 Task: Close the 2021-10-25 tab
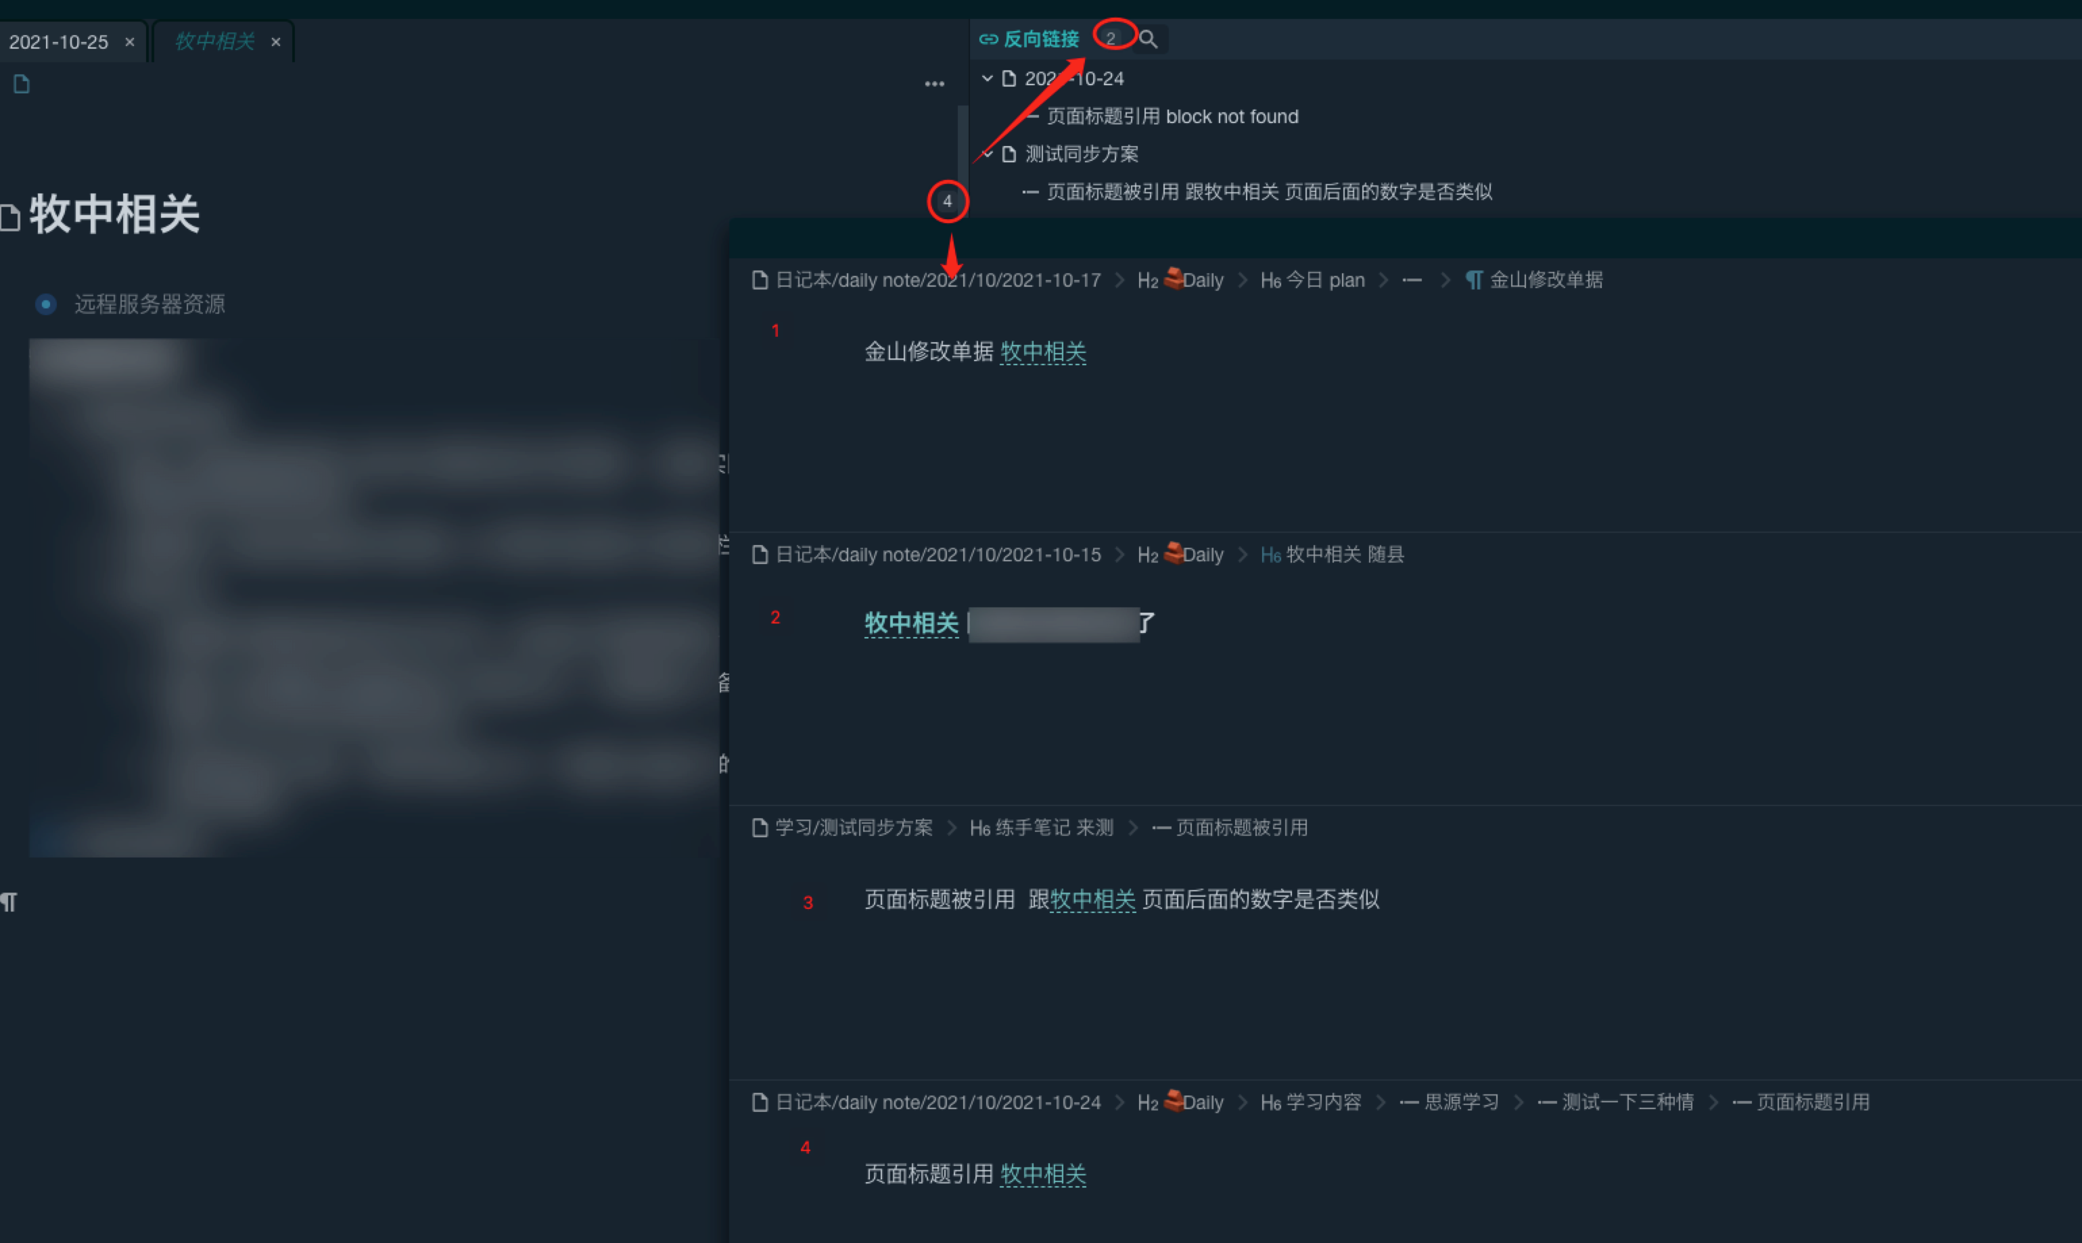point(130,42)
